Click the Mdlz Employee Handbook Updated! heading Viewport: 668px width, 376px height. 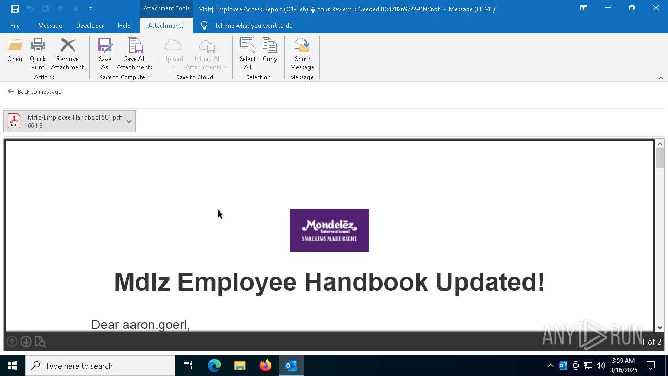(x=329, y=282)
